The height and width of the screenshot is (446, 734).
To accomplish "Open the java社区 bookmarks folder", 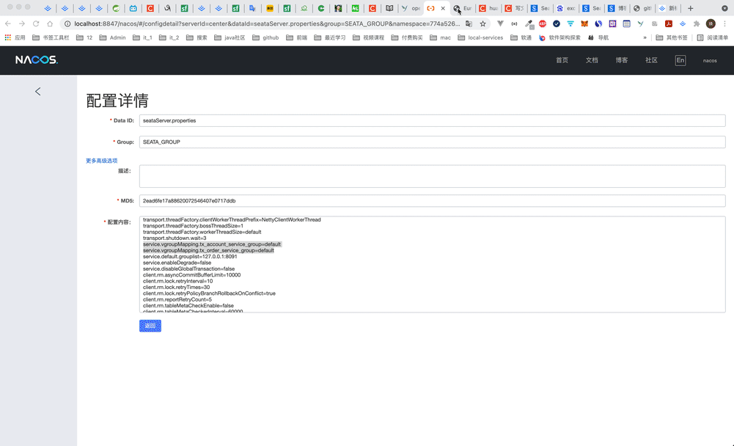I will click(x=230, y=37).
